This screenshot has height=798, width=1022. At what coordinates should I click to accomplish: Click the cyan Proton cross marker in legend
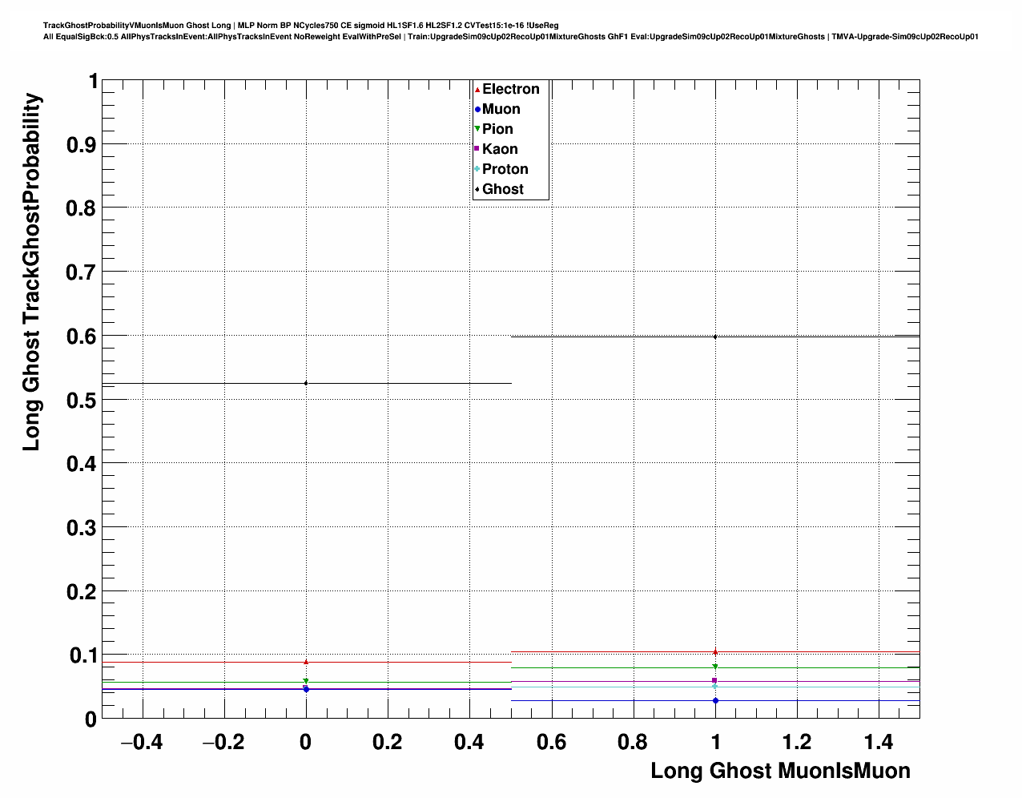[477, 169]
